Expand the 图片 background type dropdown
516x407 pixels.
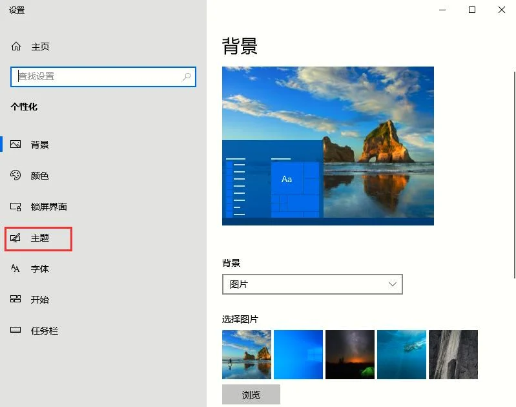pos(313,284)
